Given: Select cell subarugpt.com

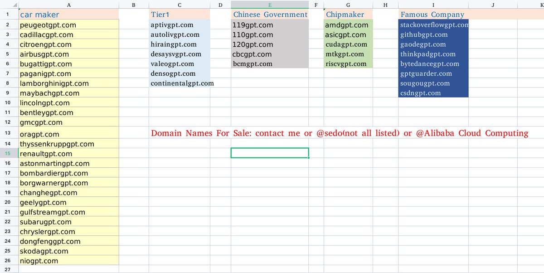Looking at the screenshot, I should (x=68, y=222).
